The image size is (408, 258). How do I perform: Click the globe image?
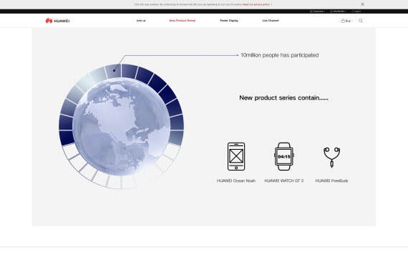click(121, 126)
